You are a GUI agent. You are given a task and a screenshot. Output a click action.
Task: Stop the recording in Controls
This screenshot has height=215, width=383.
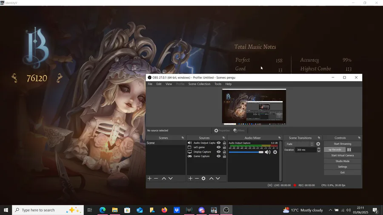tap(334, 150)
